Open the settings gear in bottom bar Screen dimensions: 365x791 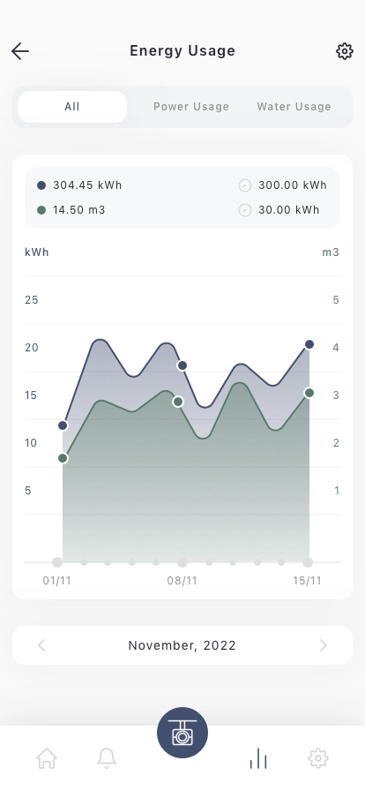(x=318, y=758)
